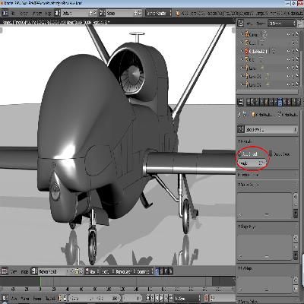Toggle the Double Sided checkbox
This screenshot has height=304, width=304.
tap(271, 154)
